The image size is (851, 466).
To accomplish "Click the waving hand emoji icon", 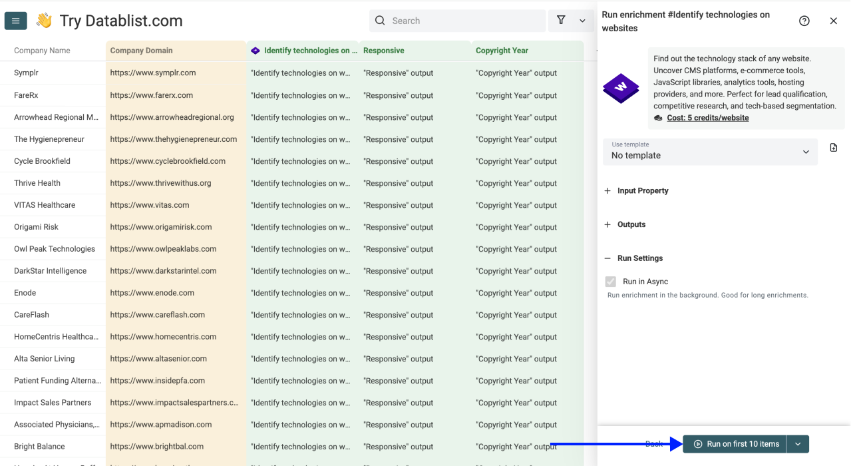I will click(44, 21).
